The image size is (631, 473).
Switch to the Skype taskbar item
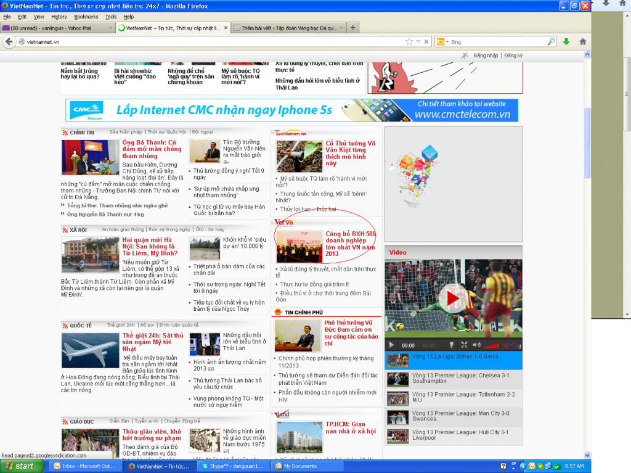(x=235, y=466)
